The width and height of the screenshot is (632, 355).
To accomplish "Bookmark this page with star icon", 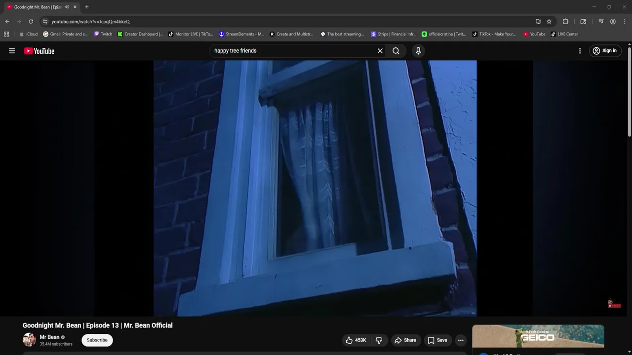I will click(549, 22).
